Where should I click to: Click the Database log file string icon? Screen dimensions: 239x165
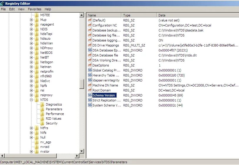coord(90,35)
